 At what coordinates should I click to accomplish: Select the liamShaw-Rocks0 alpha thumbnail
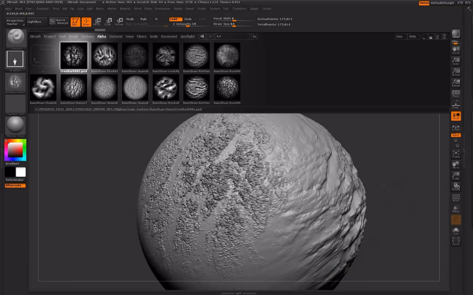(166, 87)
